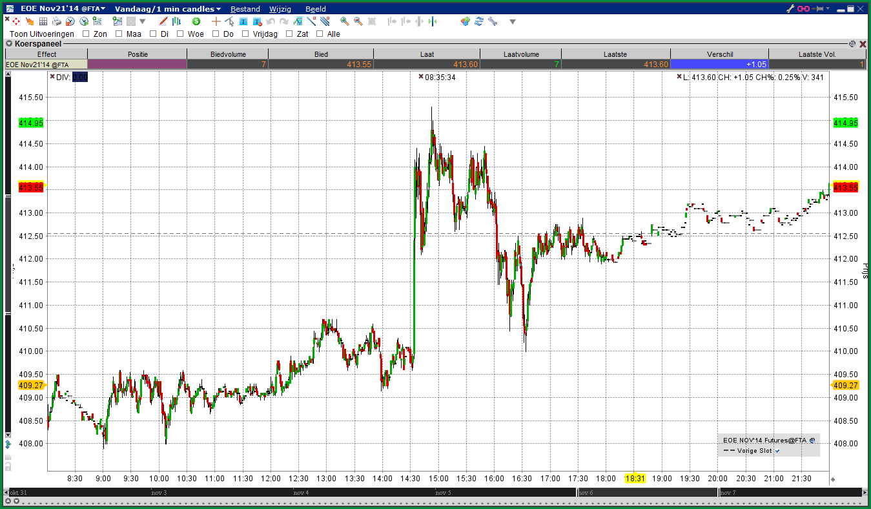This screenshot has height=509, width=871.
Task: Click the Biedvolume column header
Action: [228, 54]
